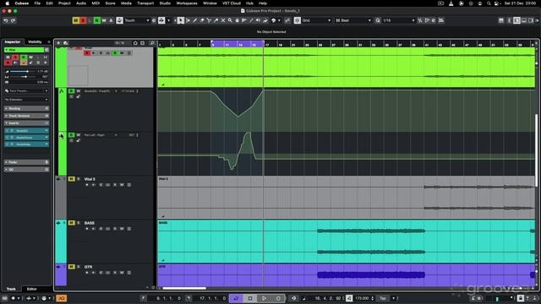Image resolution: width=541 pixels, height=304 pixels.
Task: Select the Zoom magnifier tool
Action: coord(230,20)
